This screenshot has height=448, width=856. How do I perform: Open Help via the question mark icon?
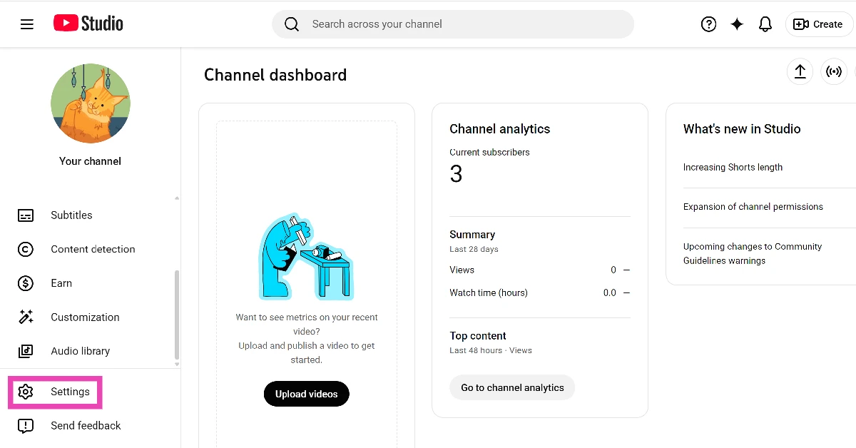[x=708, y=24]
